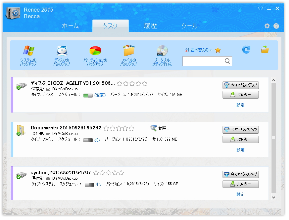
Task: Click the 参照... browse link
Action: 164,128
